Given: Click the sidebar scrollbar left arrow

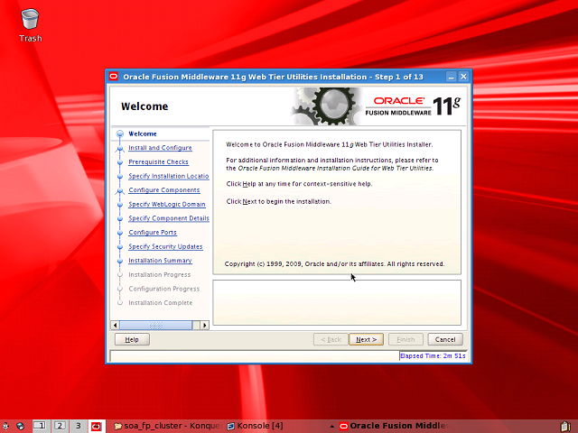Looking at the screenshot, I should (115, 325).
